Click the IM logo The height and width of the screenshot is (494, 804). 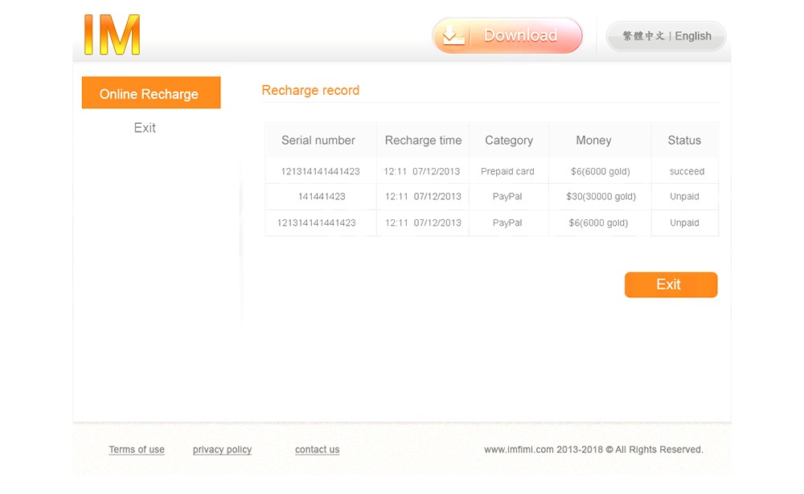[112, 35]
